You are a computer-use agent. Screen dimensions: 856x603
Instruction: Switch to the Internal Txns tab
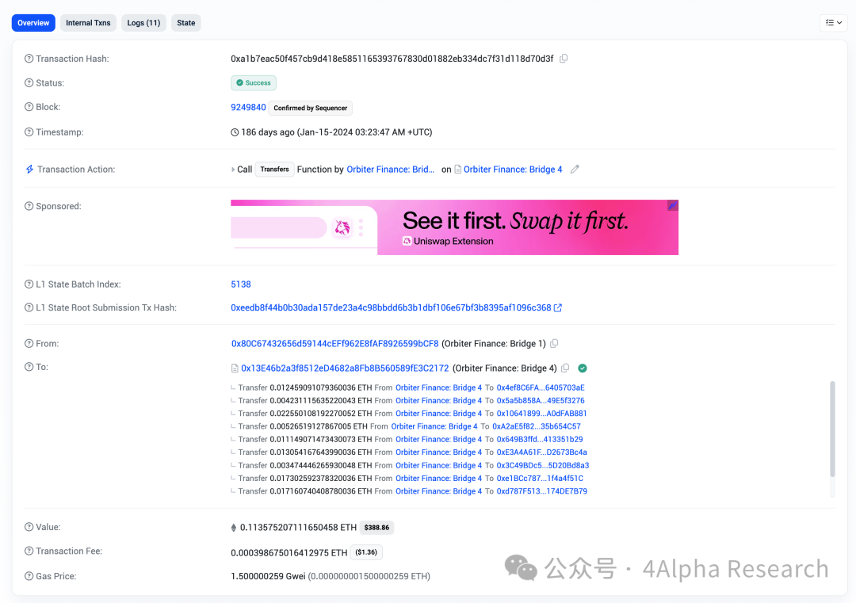pos(88,23)
